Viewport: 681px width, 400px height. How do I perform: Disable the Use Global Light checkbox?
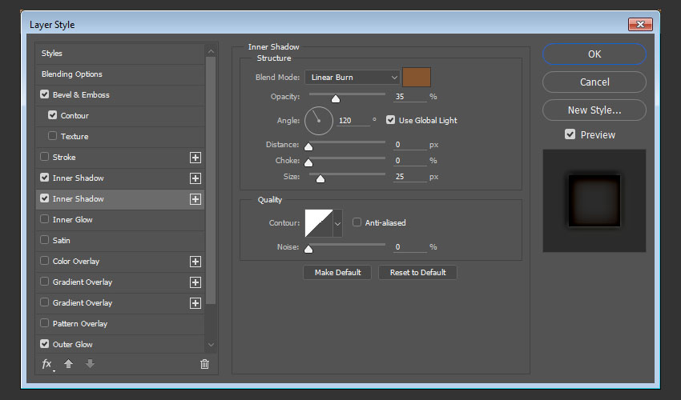(x=391, y=120)
